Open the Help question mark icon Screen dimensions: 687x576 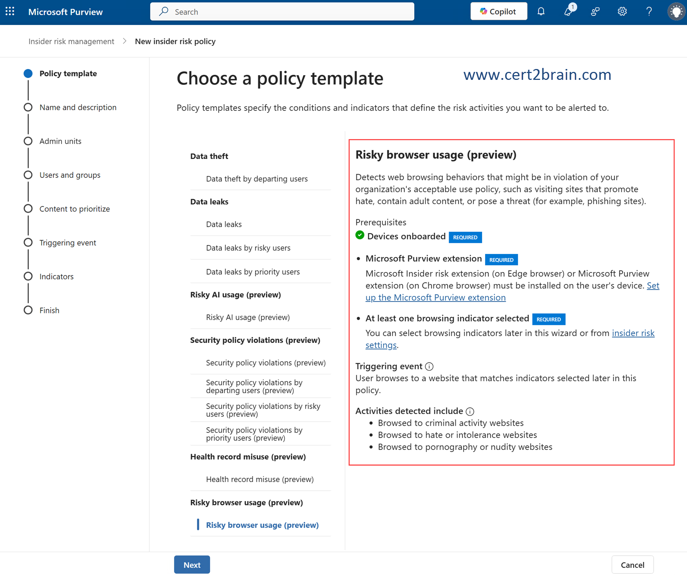[x=649, y=12]
